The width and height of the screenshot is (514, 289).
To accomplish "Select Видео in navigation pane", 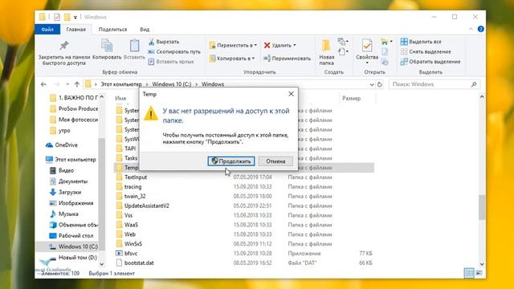I will [x=63, y=170].
